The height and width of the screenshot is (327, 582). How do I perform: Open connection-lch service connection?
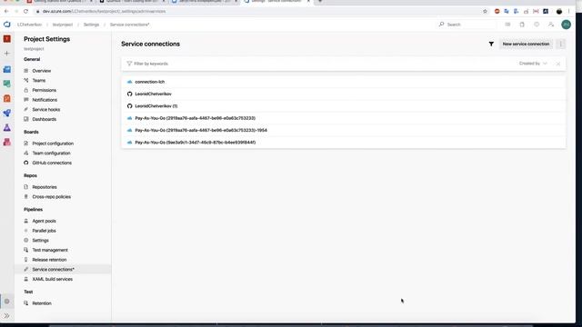(344, 82)
